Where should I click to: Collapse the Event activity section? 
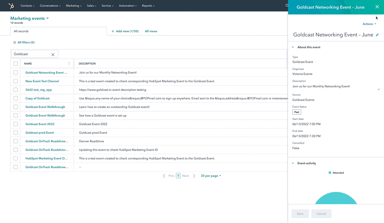pyautogui.click(x=293, y=163)
